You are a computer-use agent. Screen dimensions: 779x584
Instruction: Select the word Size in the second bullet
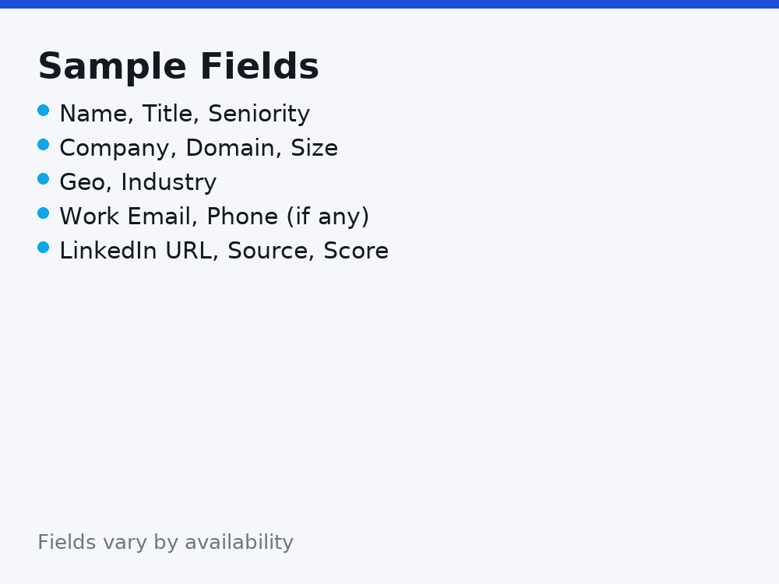pos(314,147)
